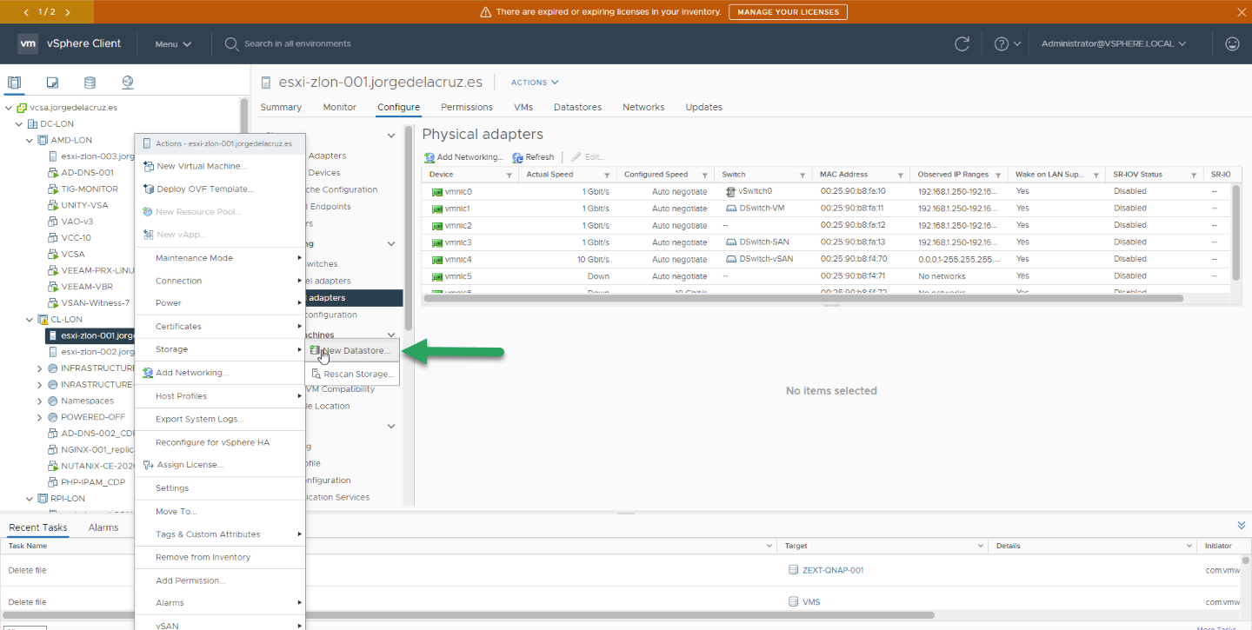Open the ACTIONS dropdown for the host

pos(535,83)
